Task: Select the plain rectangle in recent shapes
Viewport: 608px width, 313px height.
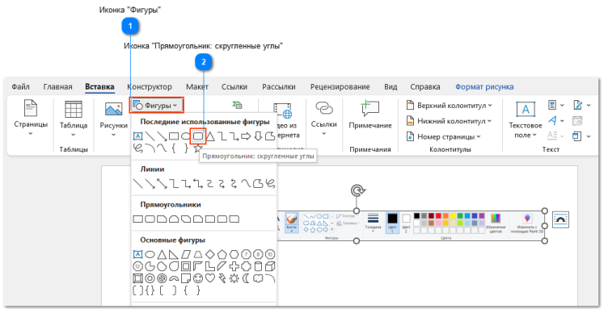Action: coord(174,136)
